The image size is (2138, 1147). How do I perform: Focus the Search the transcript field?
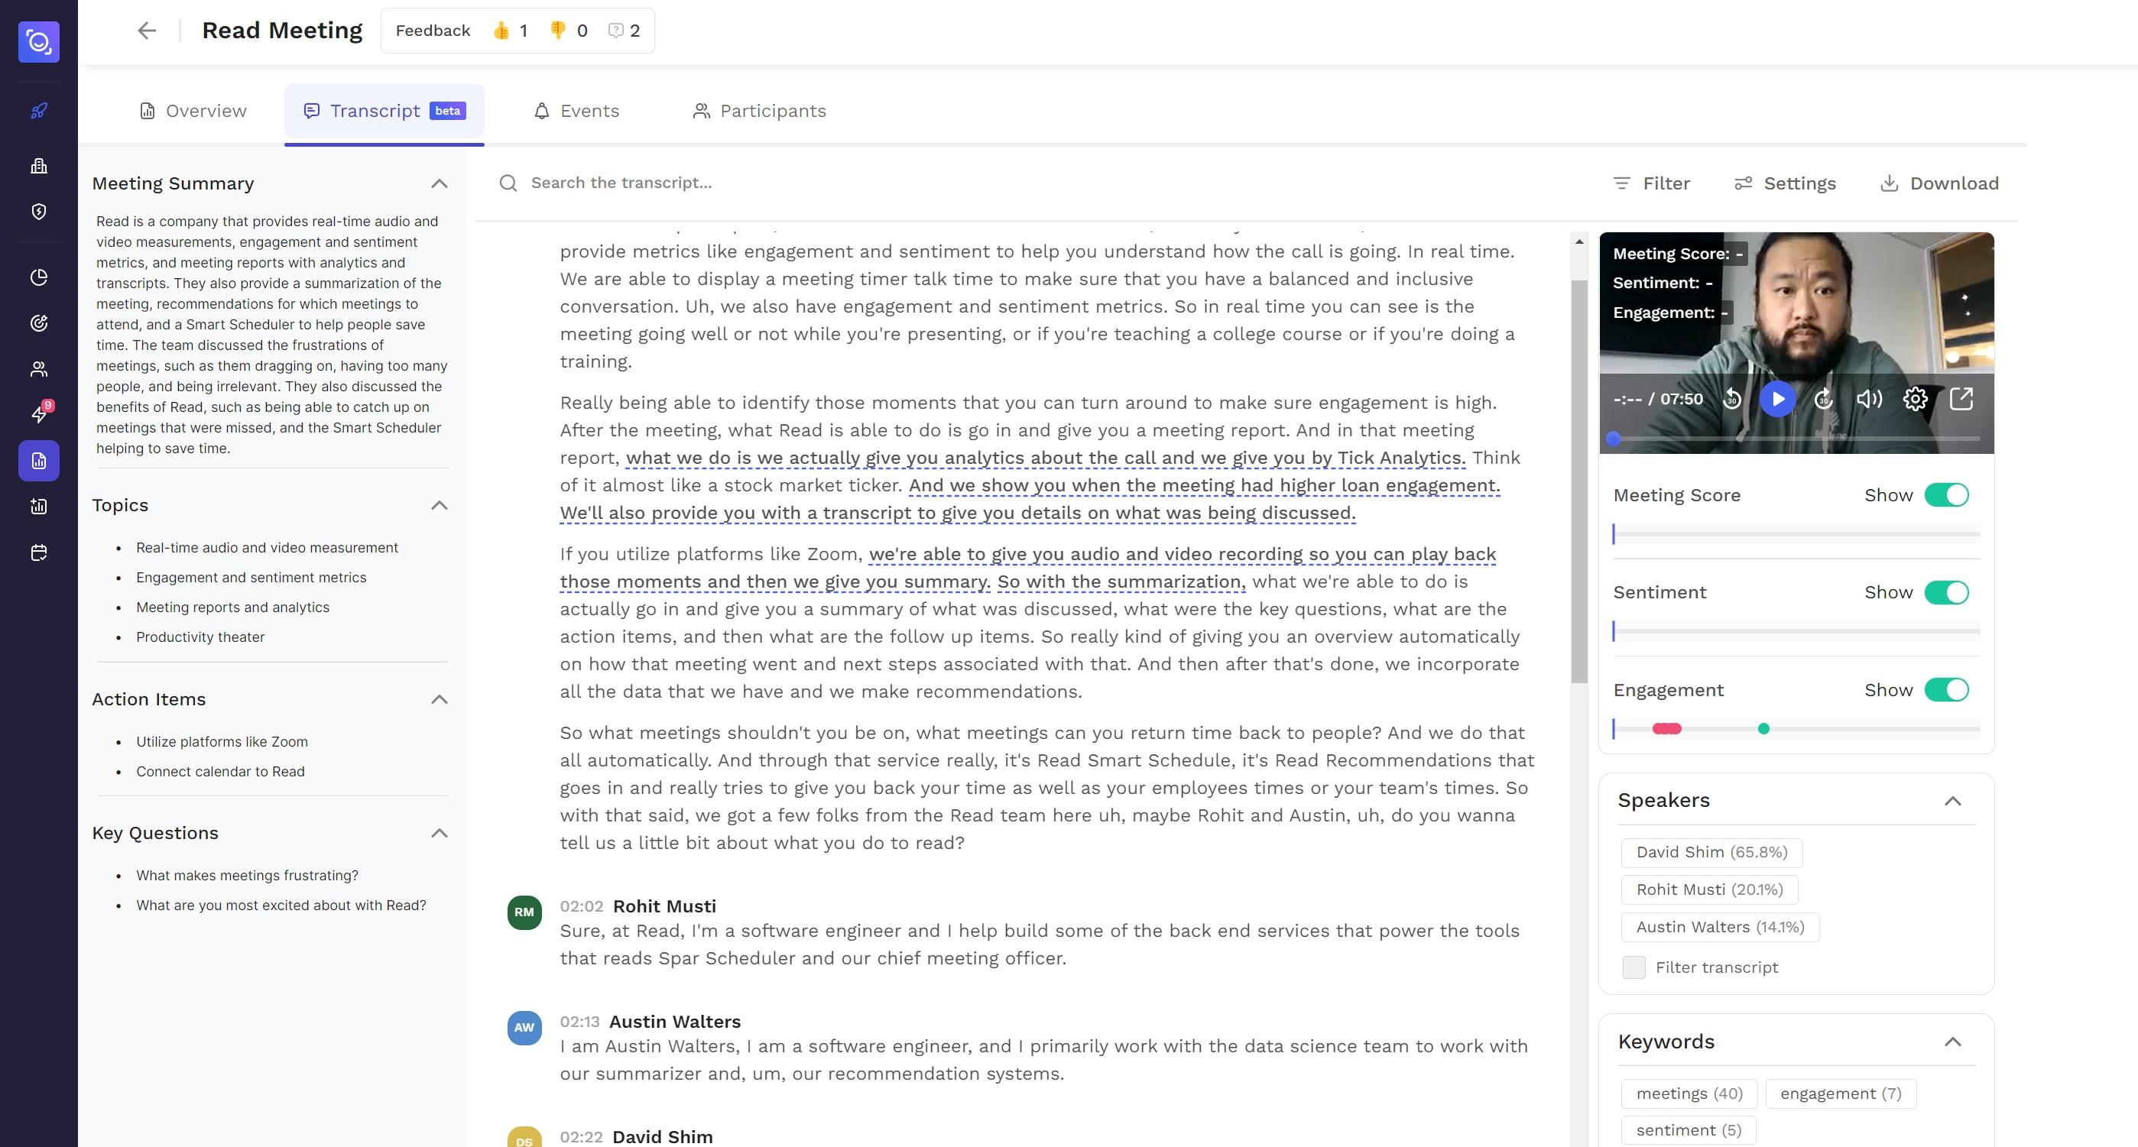(1037, 183)
